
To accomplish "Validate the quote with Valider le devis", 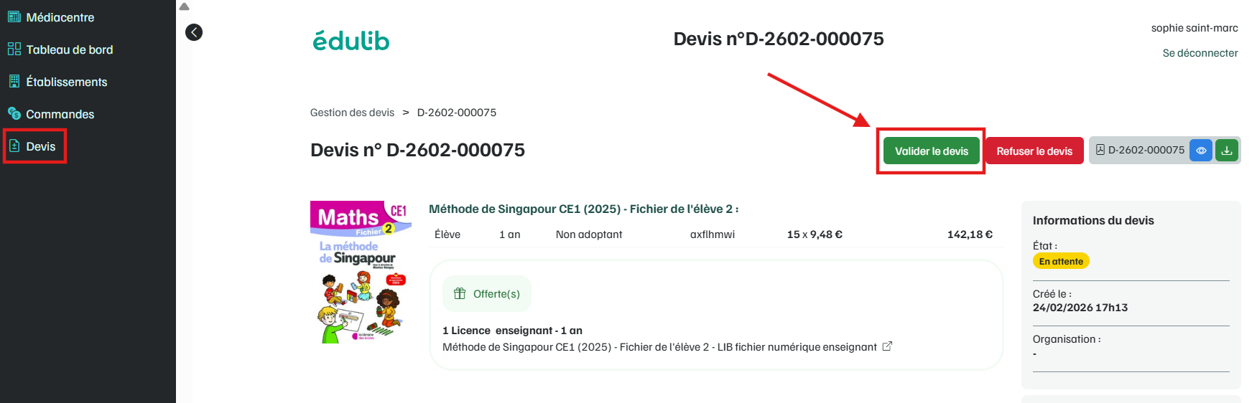I will (932, 151).
